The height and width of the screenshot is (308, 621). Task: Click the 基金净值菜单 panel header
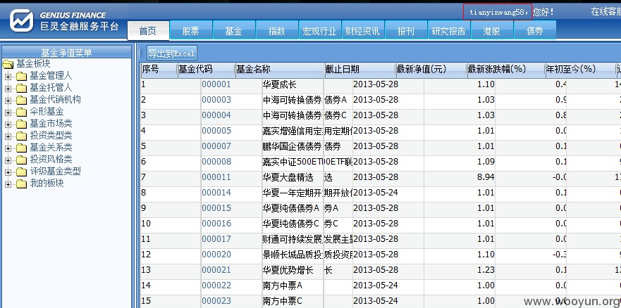click(66, 52)
